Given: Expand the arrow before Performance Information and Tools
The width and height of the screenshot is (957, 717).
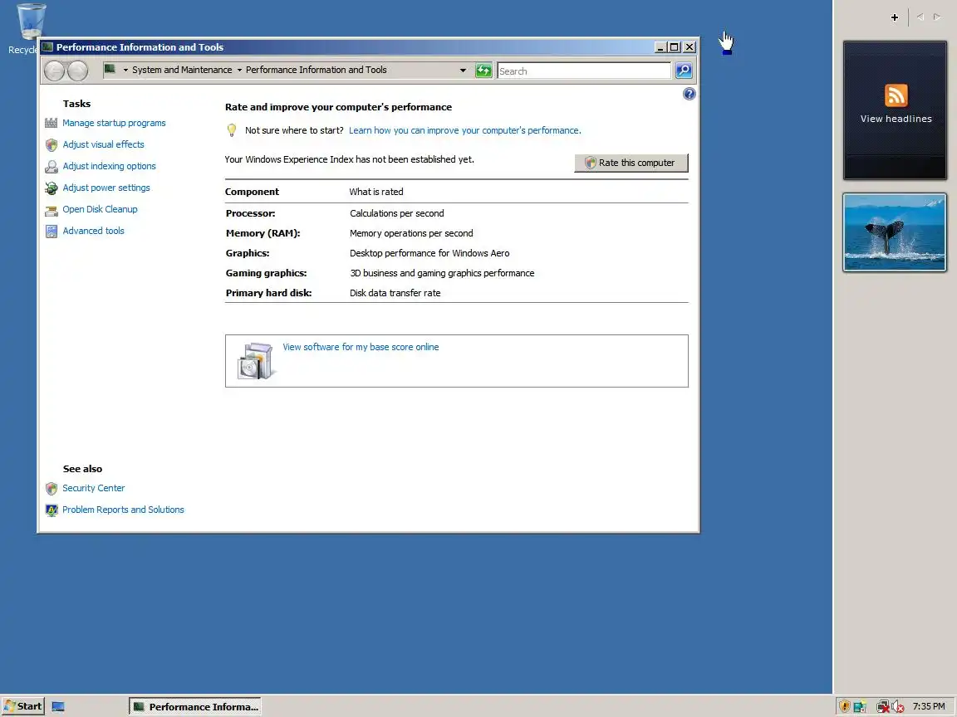Looking at the screenshot, I should (x=239, y=70).
